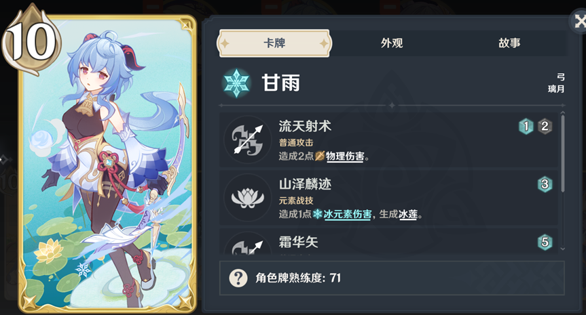Click the question mark help icon
This screenshot has width=586, height=315.
click(238, 278)
